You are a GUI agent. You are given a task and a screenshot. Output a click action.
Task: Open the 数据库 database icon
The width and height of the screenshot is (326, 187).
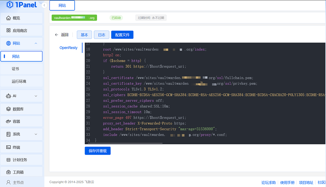click(9, 109)
